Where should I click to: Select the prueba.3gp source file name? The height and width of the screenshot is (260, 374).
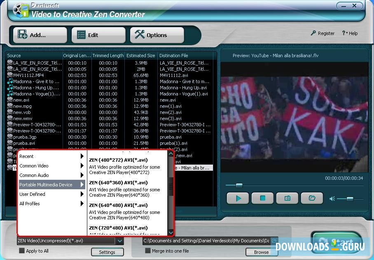tap(25, 137)
